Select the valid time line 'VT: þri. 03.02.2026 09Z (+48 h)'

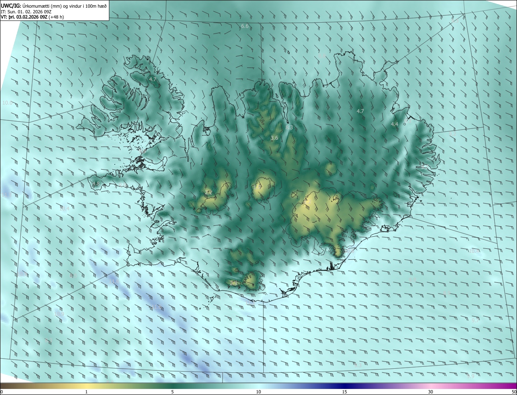(32, 17)
